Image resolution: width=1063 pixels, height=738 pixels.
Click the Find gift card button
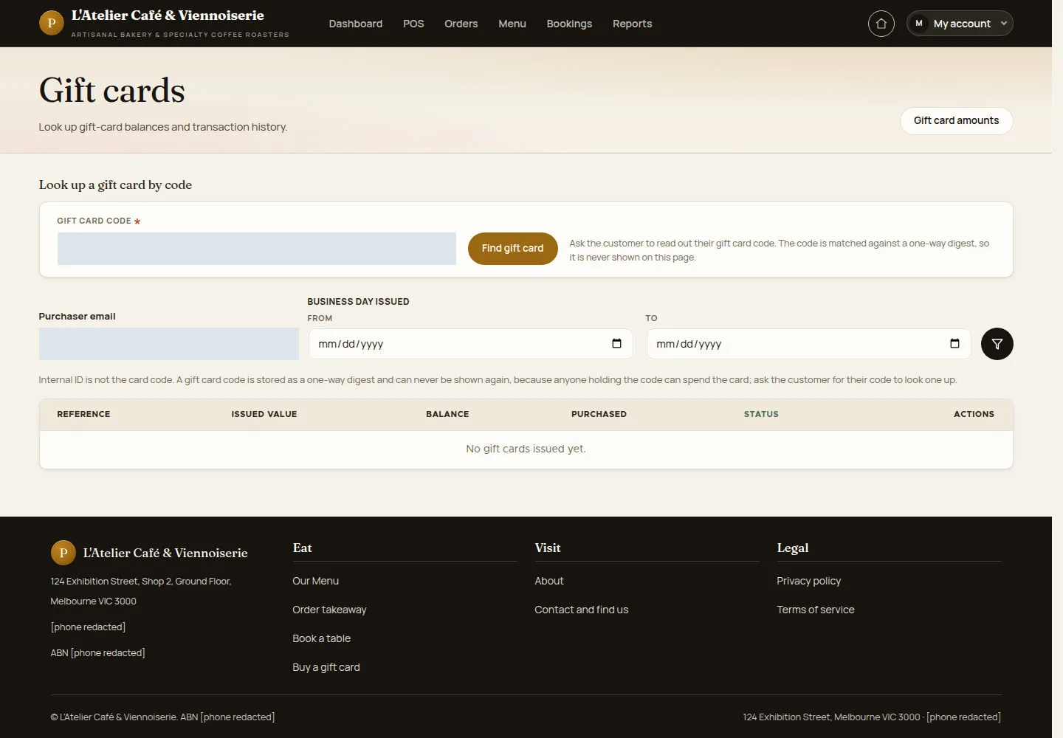512,249
